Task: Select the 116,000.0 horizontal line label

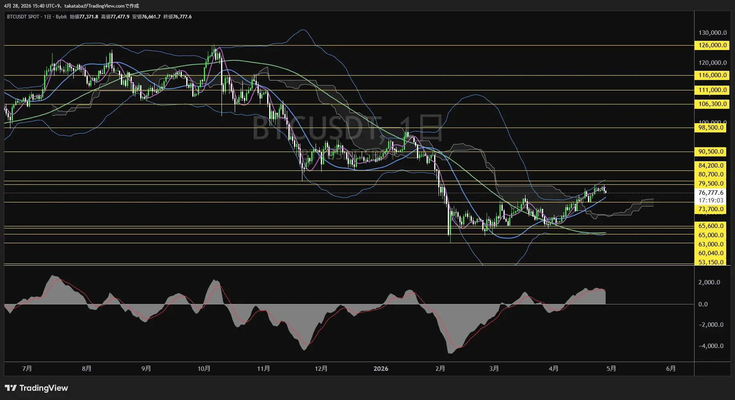Action: [x=712, y=75]
